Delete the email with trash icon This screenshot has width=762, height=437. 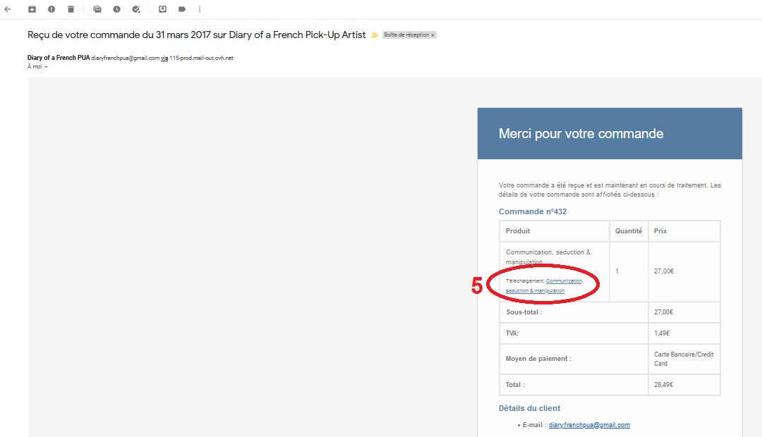tap(71, 9)
